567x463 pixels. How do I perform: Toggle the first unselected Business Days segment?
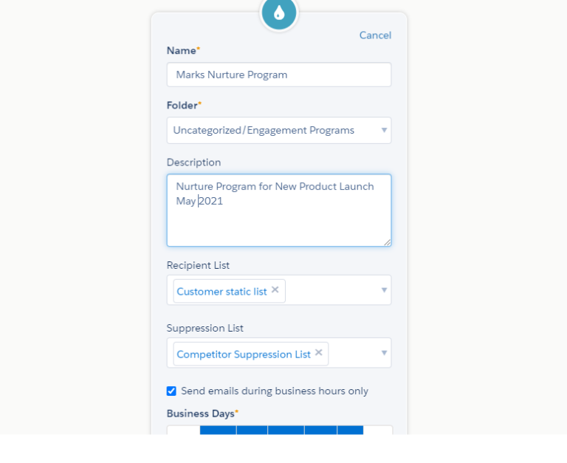click(x=184, y=430)
